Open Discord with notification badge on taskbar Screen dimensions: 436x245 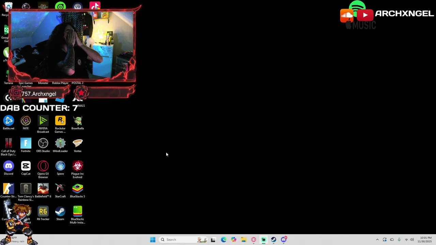(x=284, y=240)
